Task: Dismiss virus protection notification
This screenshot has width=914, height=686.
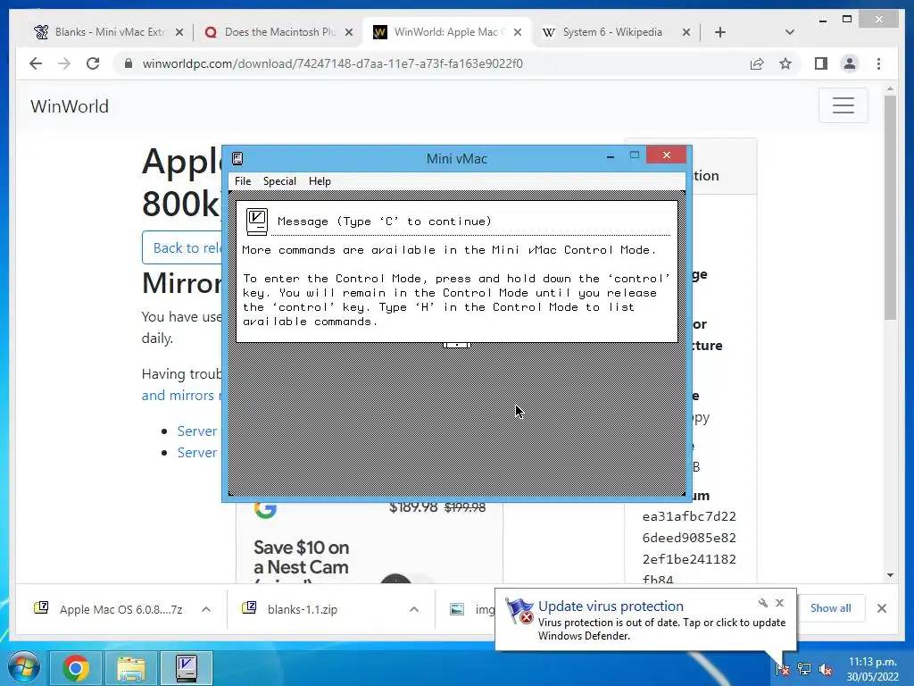Action: click(779, 603)
